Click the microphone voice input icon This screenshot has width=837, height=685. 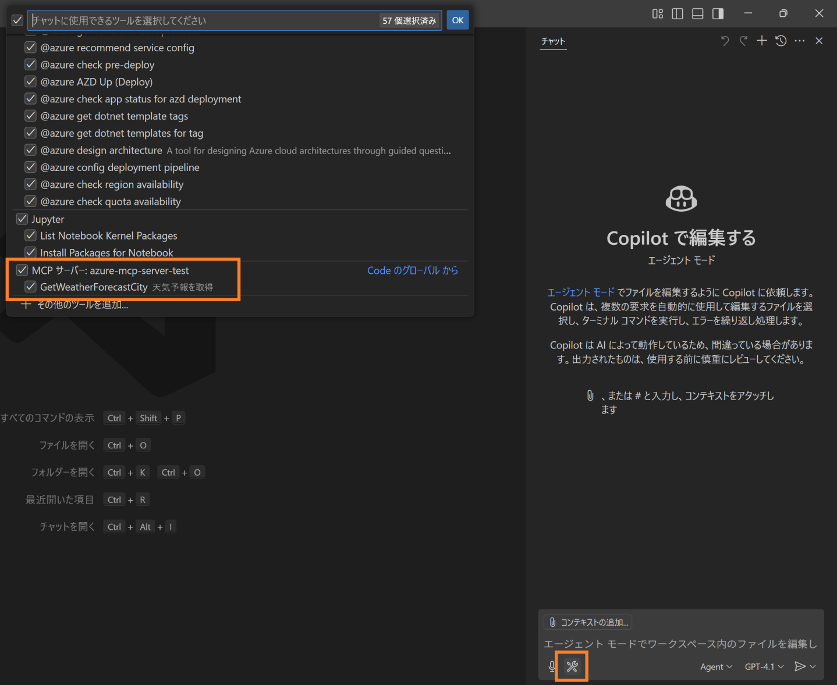[x=552, y=666]
